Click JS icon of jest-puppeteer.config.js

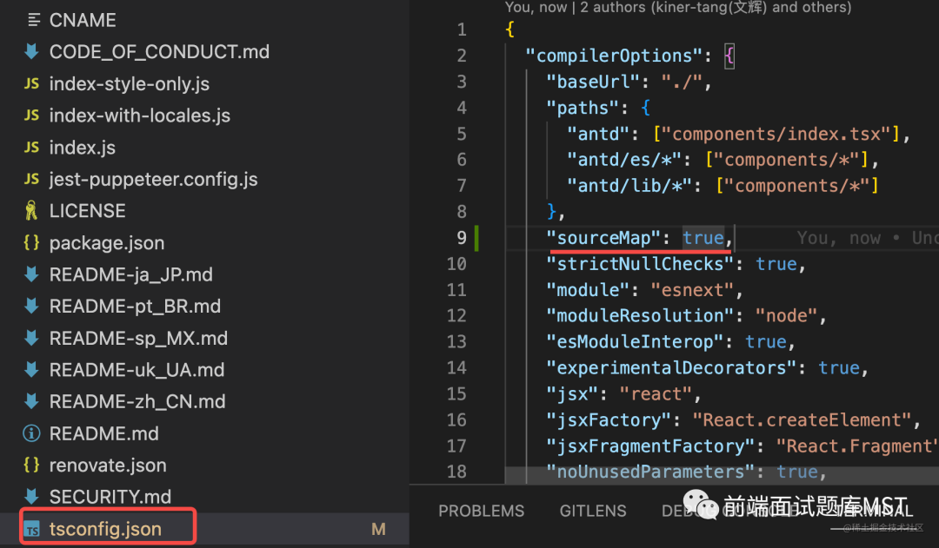coord(32,179)
